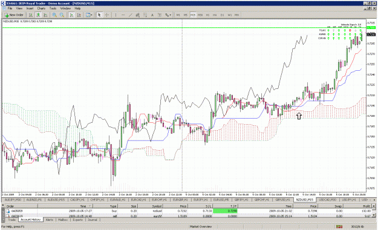Toggle chart auto scroll
This screenshot has height=230, width=378.
(71, 15)
